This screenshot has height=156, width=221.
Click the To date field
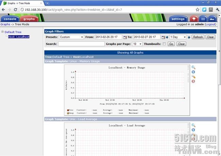147,37
